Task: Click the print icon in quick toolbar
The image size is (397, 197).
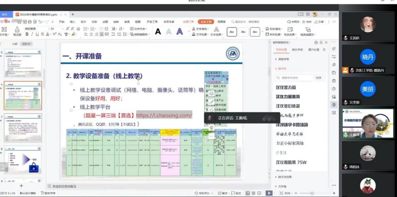Action: 30,22
